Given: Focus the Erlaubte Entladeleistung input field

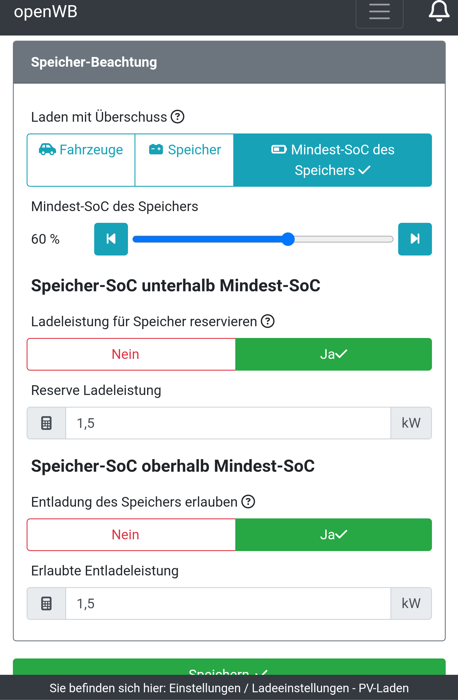Looking at the screenshot, I should [228, 603].
